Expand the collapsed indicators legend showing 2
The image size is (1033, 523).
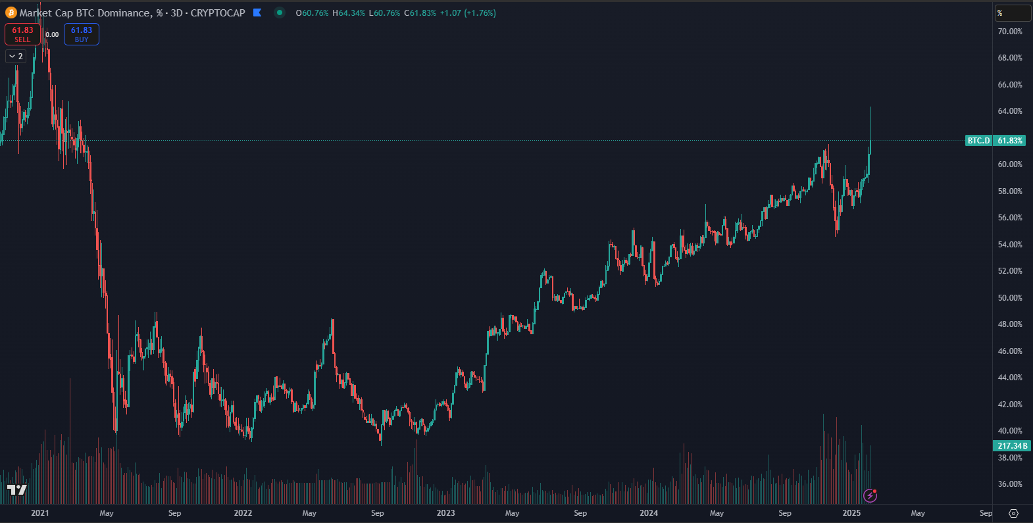[x=16, y=57]
